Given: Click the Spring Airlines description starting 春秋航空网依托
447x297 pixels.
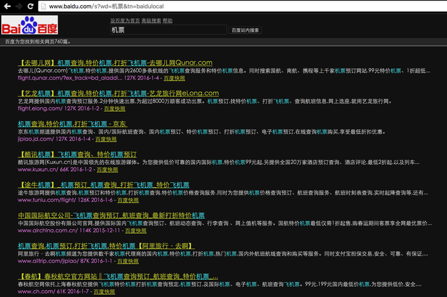Looking at the screenshot, I should pyautogui.click(x=220, y=284).
